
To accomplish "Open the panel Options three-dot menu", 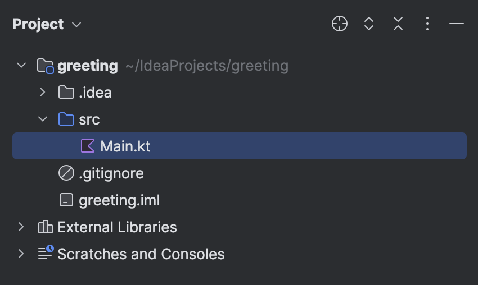I will tap(427, 24).
